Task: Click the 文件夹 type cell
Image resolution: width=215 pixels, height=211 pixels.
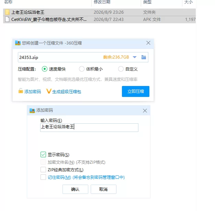Action: click(149, 12)
